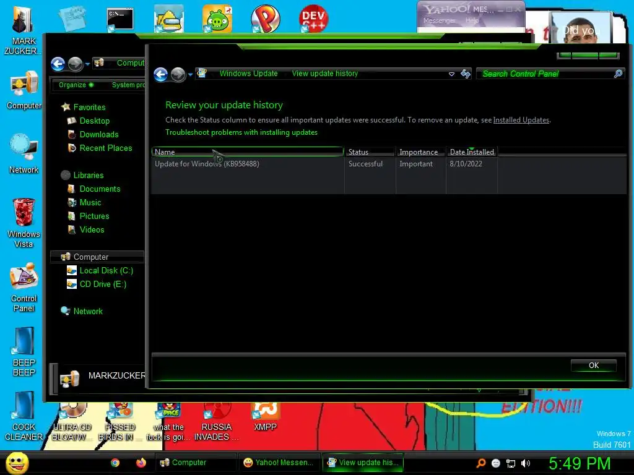Viewport: 634px width, 475px height.
Task: Expand the address bar history dropdown
Action: 451,74
